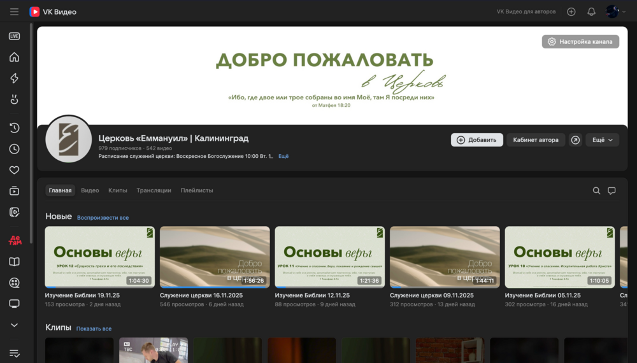
Task: Open the lightning bolt trends icon
Action: click(14, 78)
